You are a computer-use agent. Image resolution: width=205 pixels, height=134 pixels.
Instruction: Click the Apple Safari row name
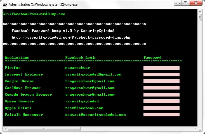tap(18, 108)
